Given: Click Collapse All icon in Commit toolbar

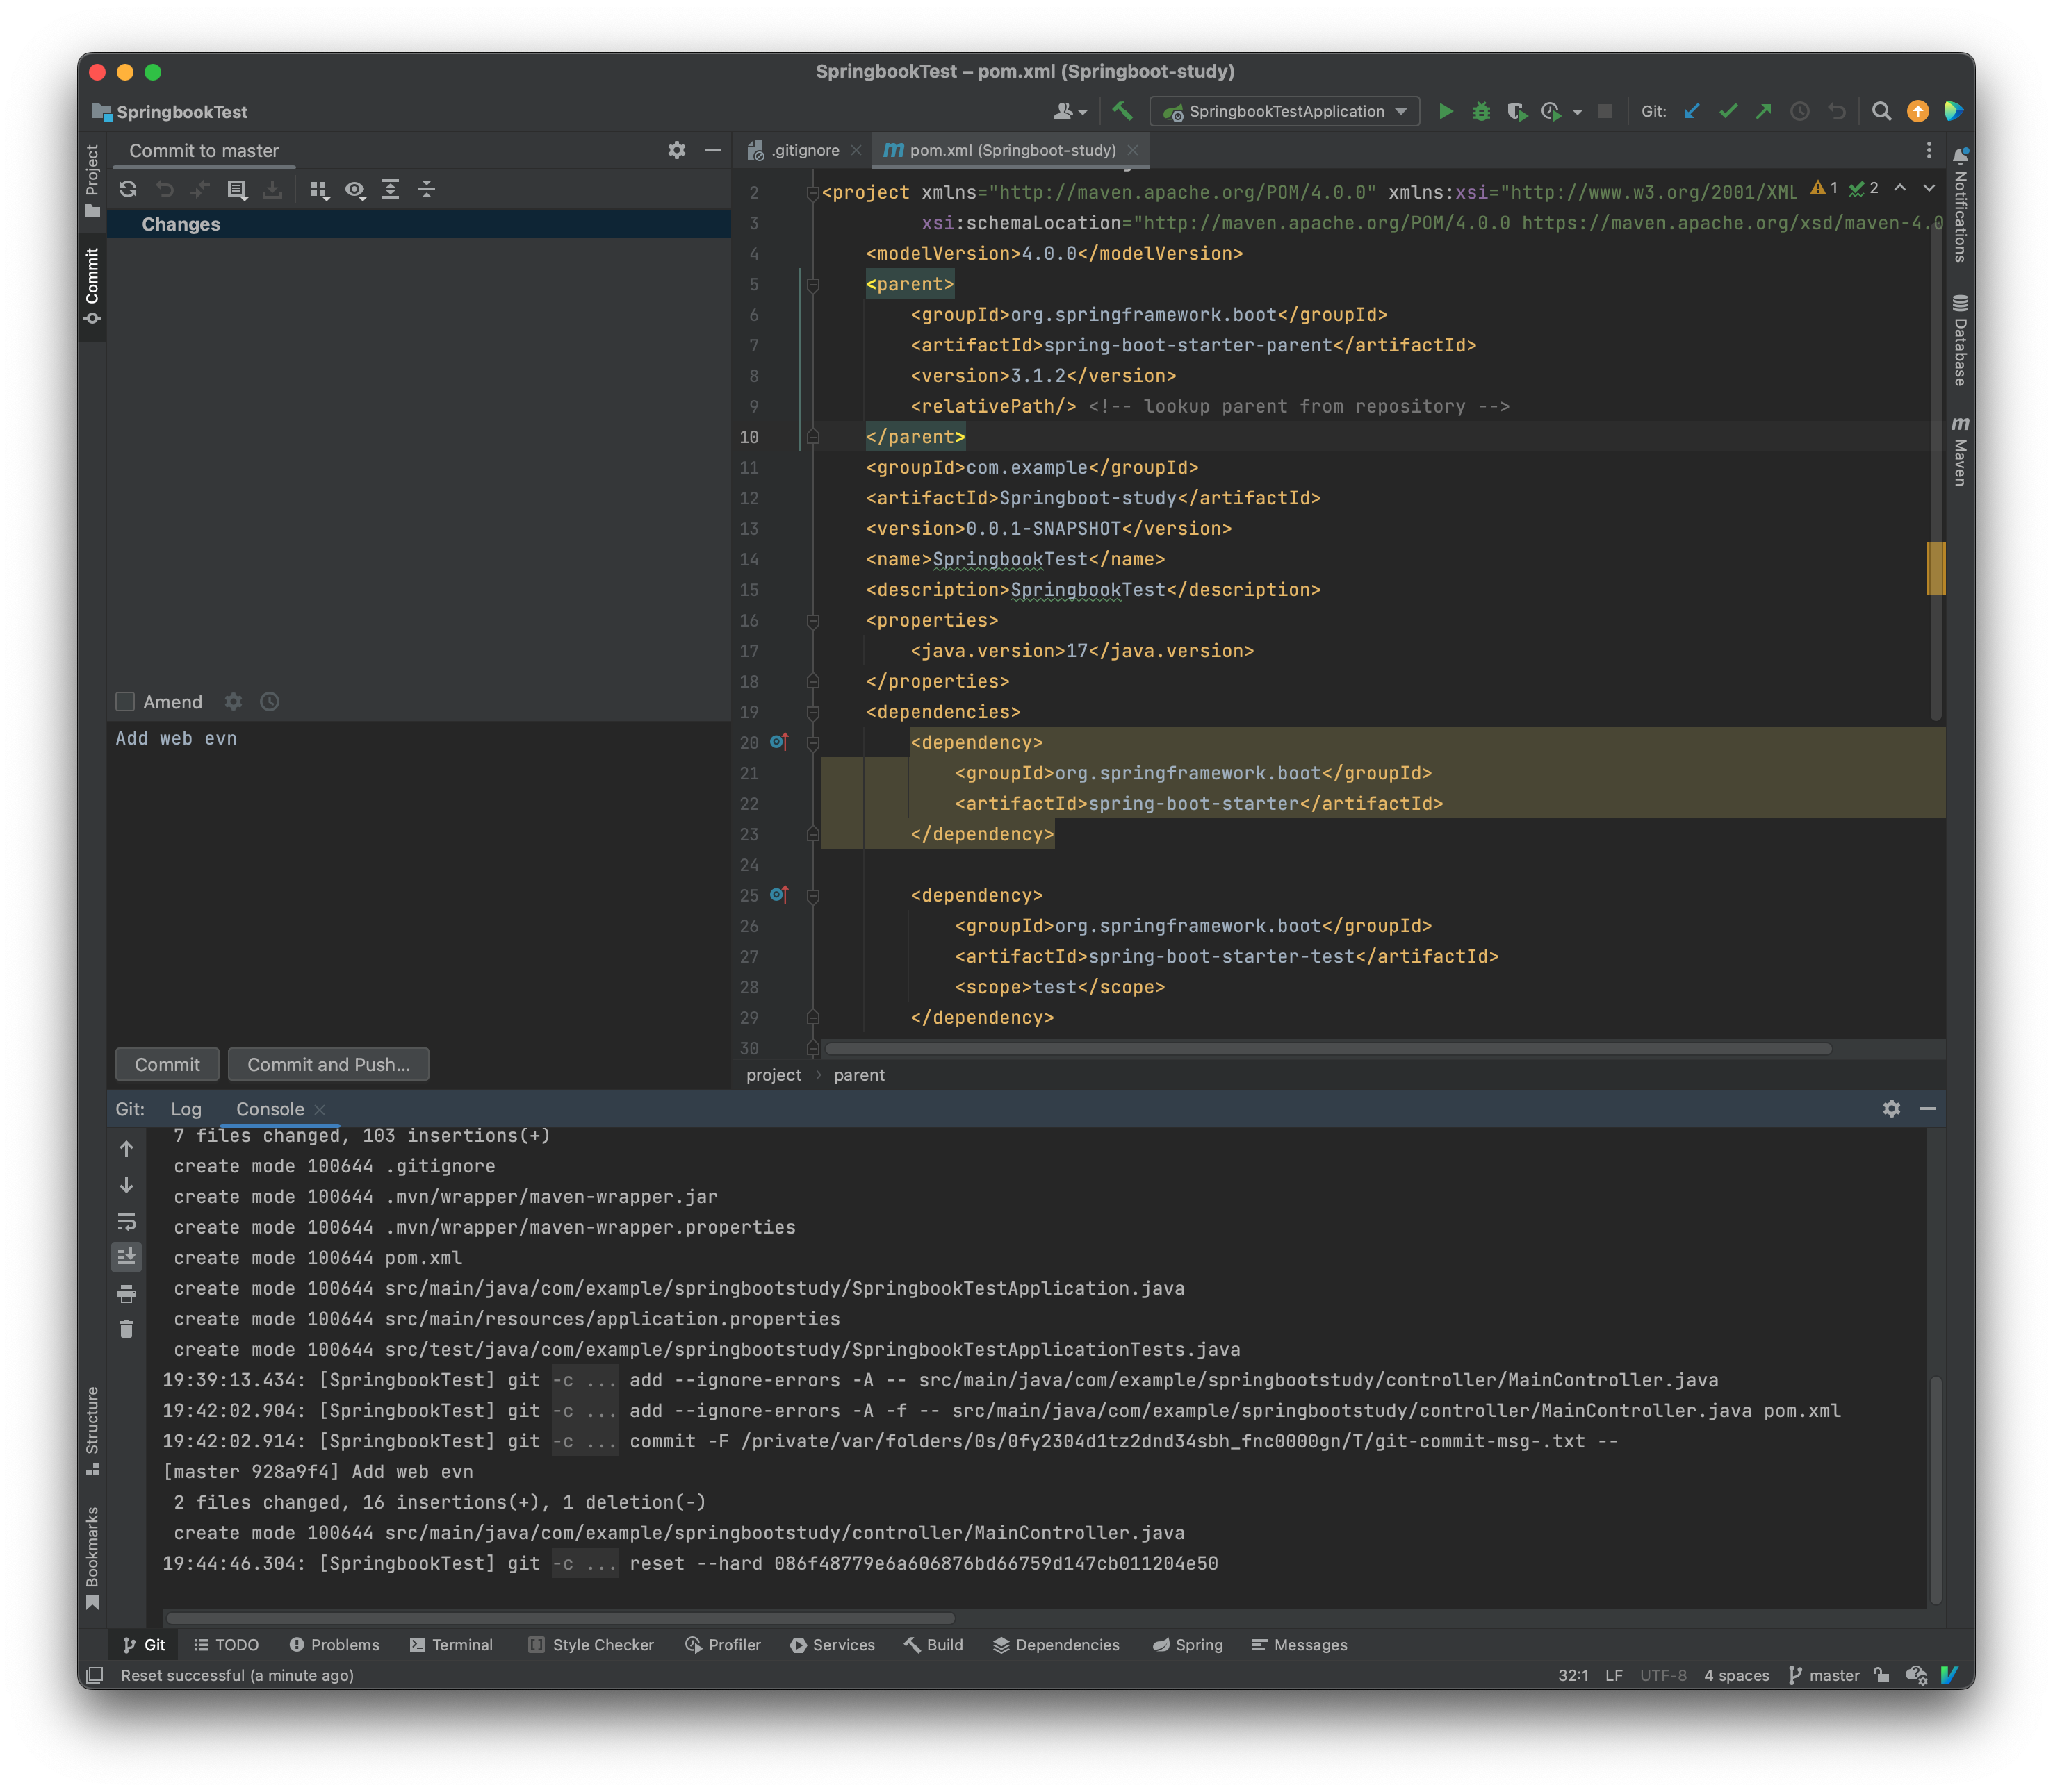Looking at the screenshot, I should pos(427,189).
